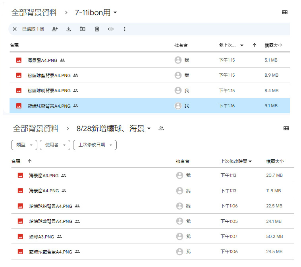Click 下午1:16 modified time
Screen dimensions: 301x267
[x=227, y=106]
